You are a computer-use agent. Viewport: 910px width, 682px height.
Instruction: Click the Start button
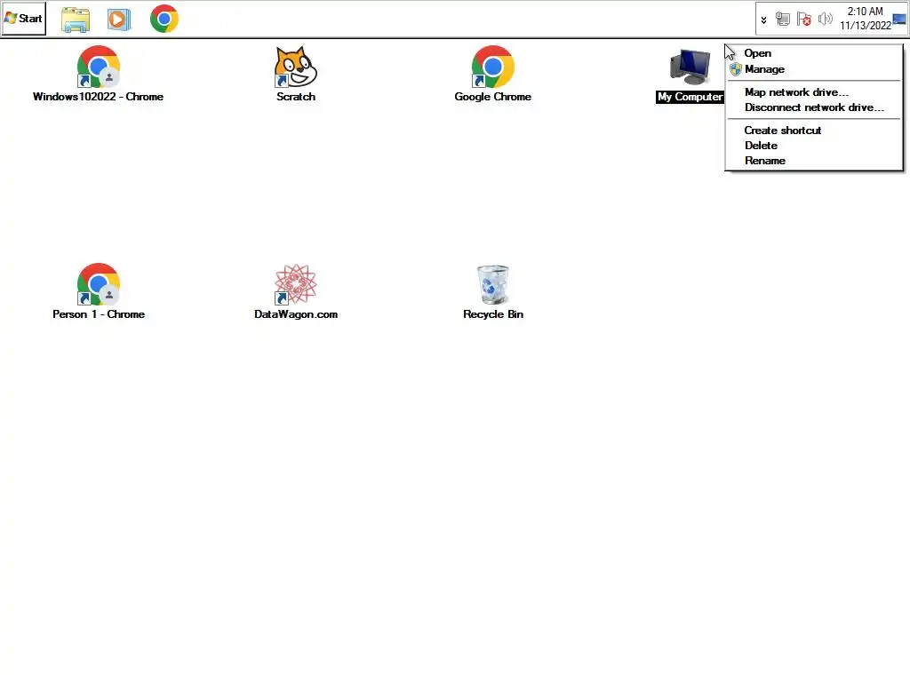tap(24, 19)
